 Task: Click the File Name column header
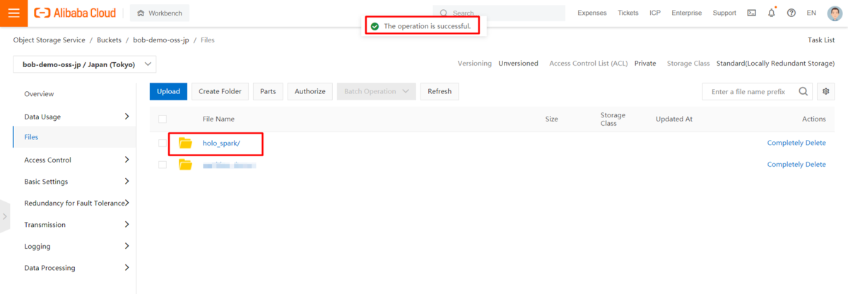(x=218, y=119)
